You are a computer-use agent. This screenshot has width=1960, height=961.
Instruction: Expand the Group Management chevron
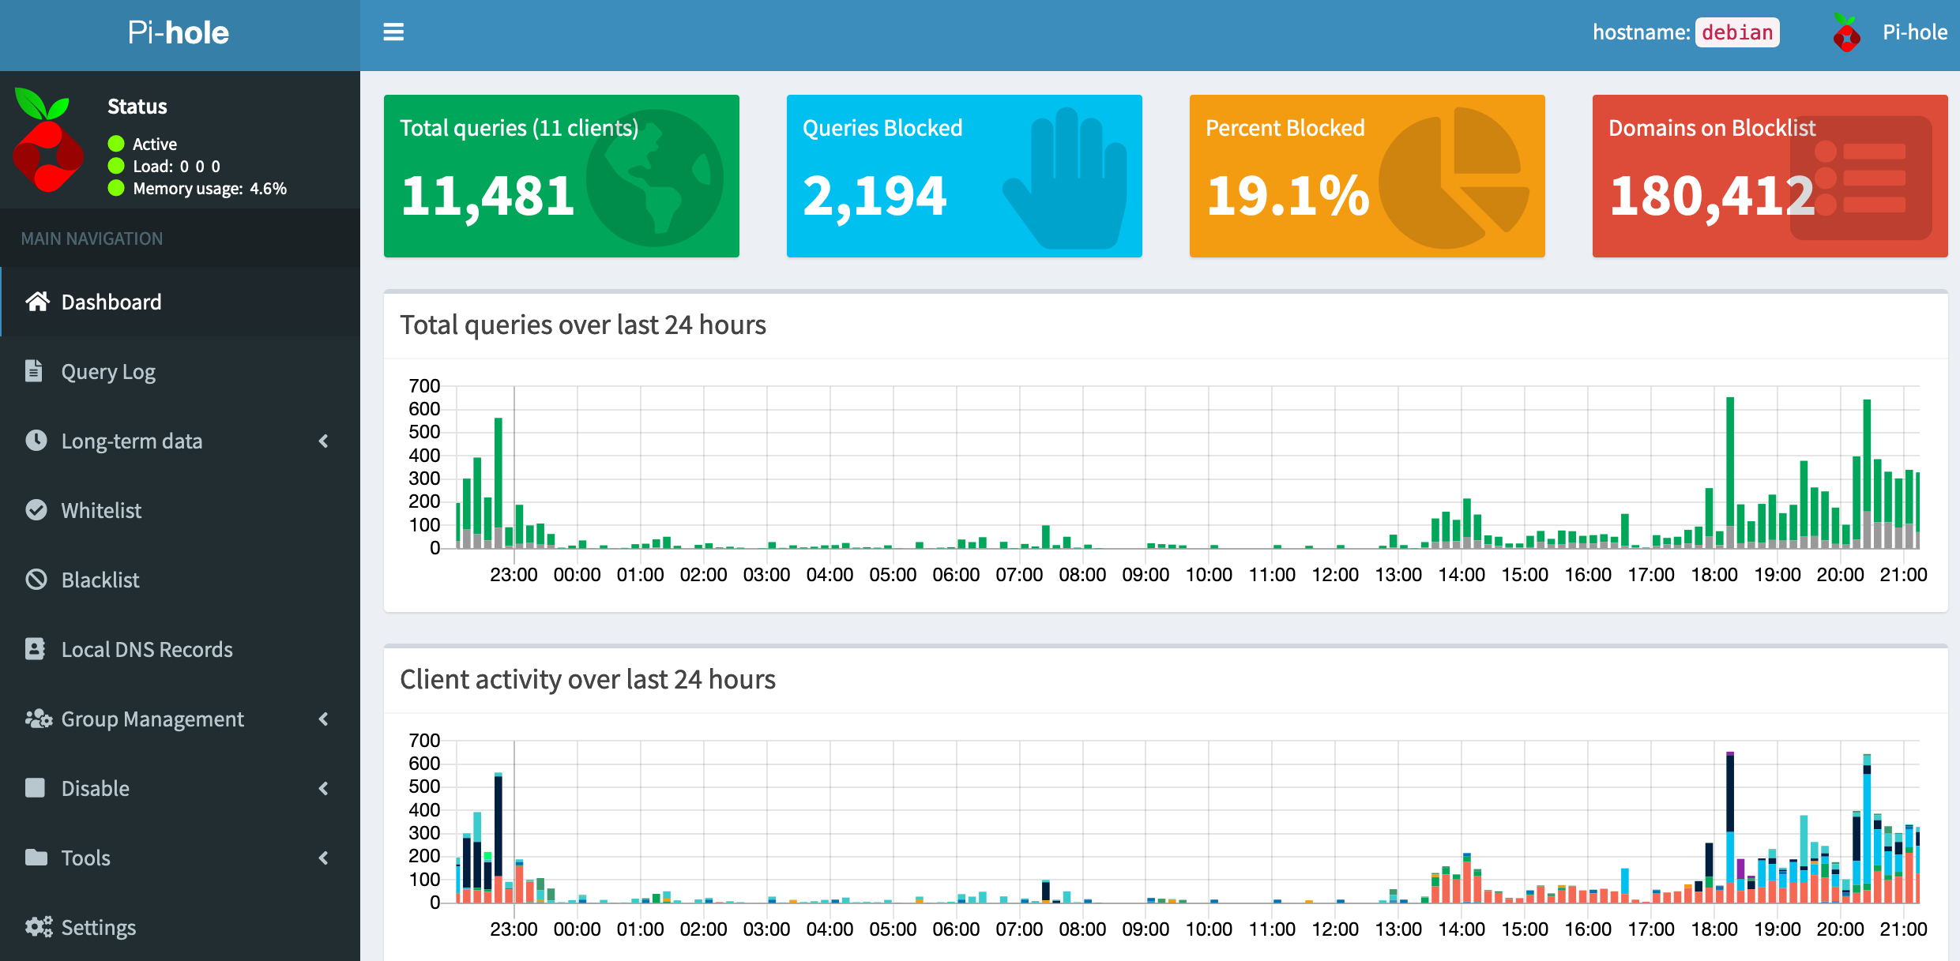[323, 719]
